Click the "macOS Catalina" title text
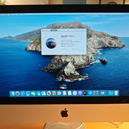The height and width of the screenshot is (129, 129). point(67,36)
